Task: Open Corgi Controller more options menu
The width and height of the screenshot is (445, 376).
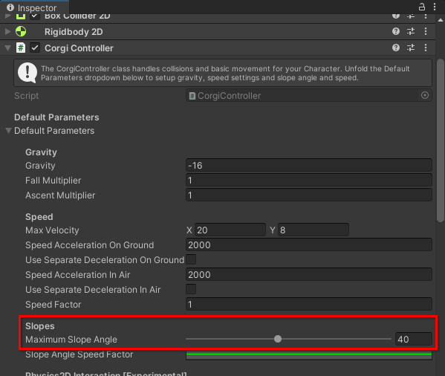Action: (426, 48)
